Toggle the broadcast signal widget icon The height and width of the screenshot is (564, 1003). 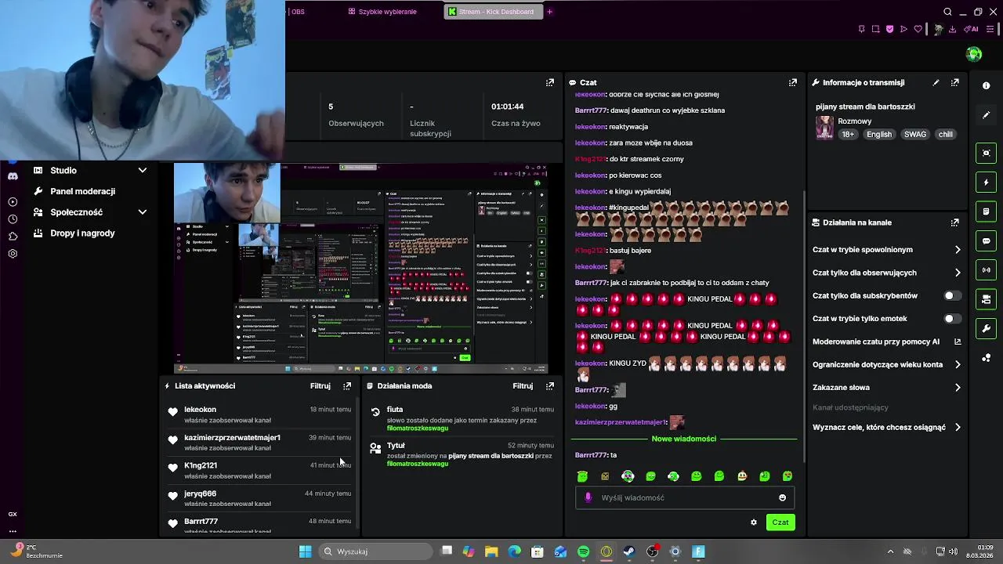pos(986,270)
